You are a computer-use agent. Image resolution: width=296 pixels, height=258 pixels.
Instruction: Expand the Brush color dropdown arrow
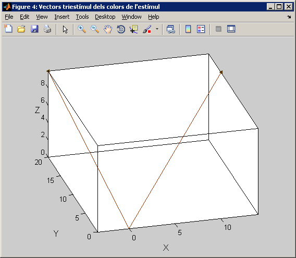tap(157, 29)
